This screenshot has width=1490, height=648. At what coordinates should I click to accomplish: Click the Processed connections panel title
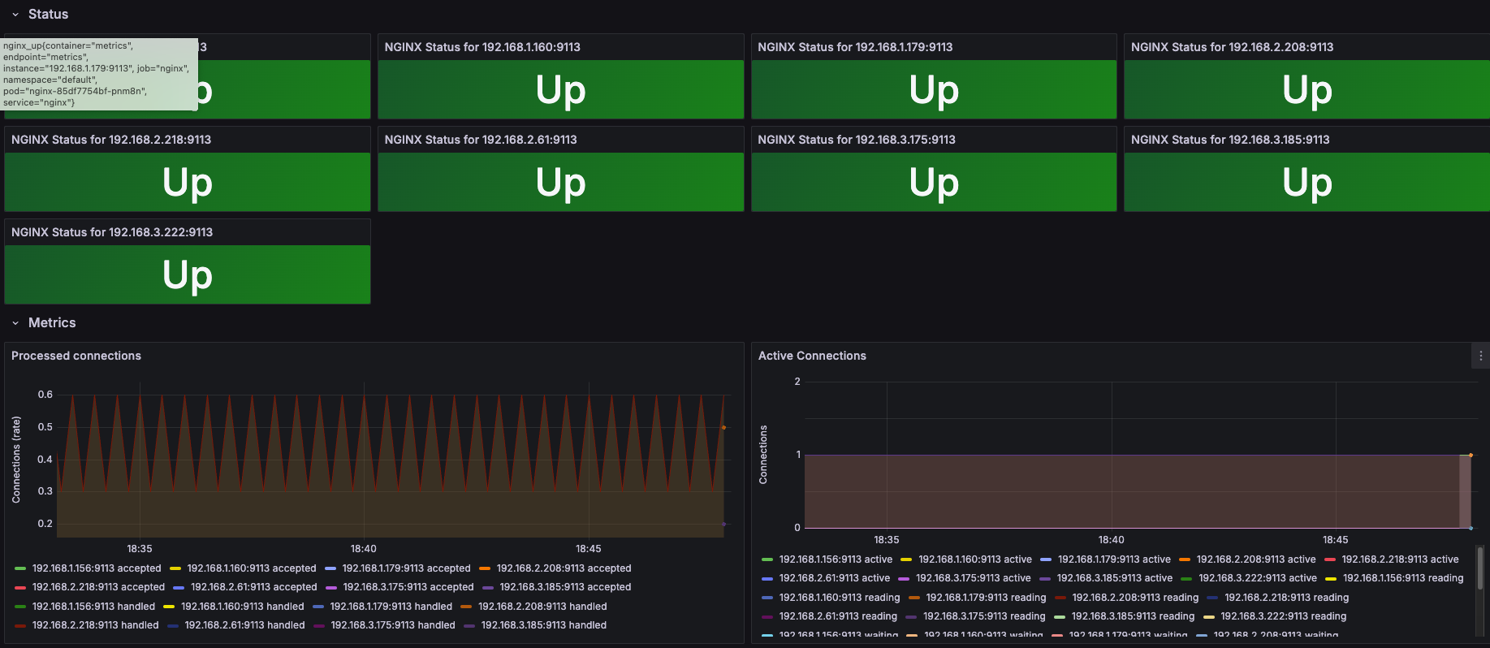click(x=76, y=356)
